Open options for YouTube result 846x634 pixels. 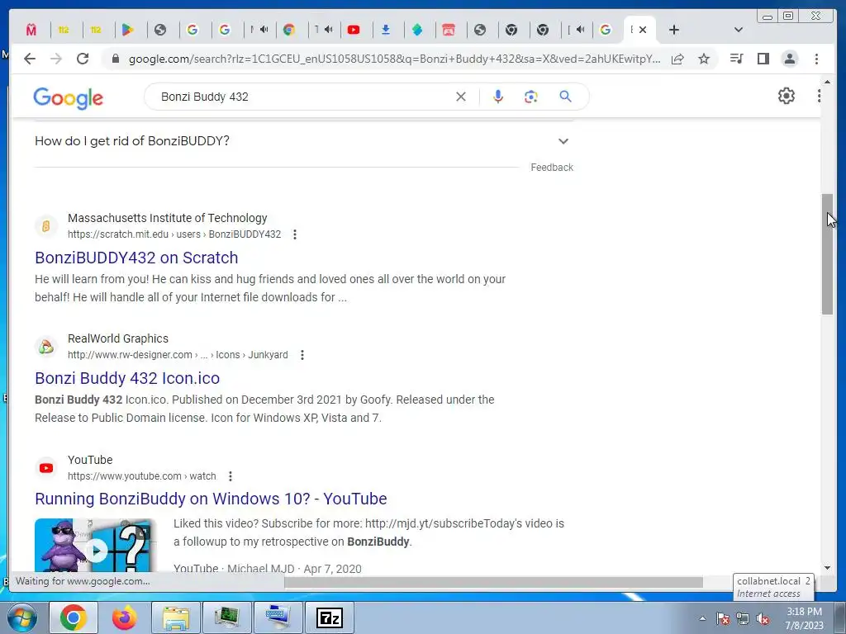pyautogui.click(x=231, y=476)
